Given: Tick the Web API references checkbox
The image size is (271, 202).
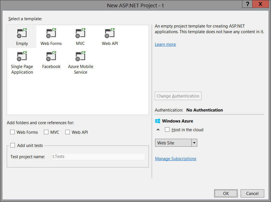Looking at the screenshot, I should coord(68,132).
